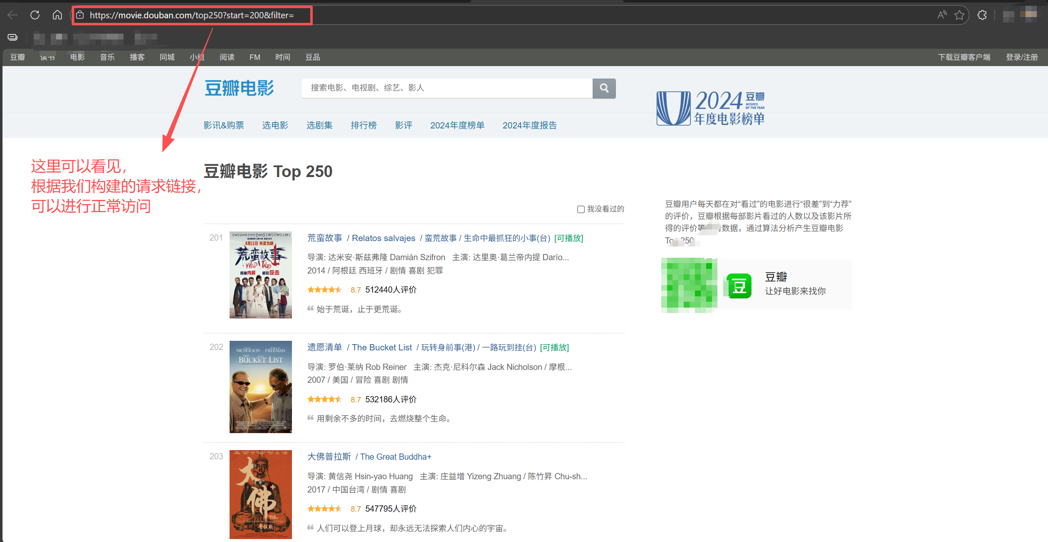This screenshot has width=1048, height=542.
Task: Click the QR code image in the sidebar
Action: (690, 285)
